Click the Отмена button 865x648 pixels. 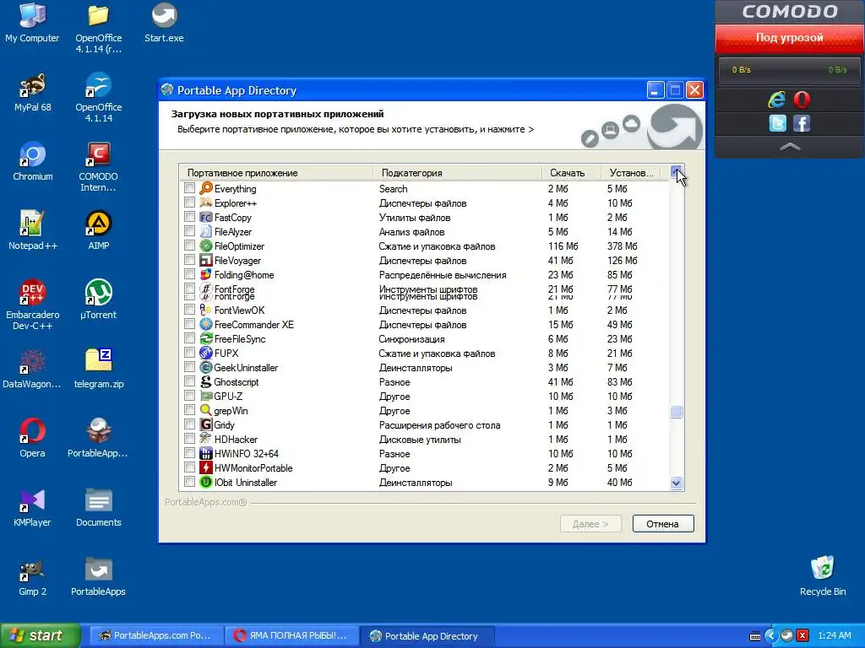click(662, 523)
